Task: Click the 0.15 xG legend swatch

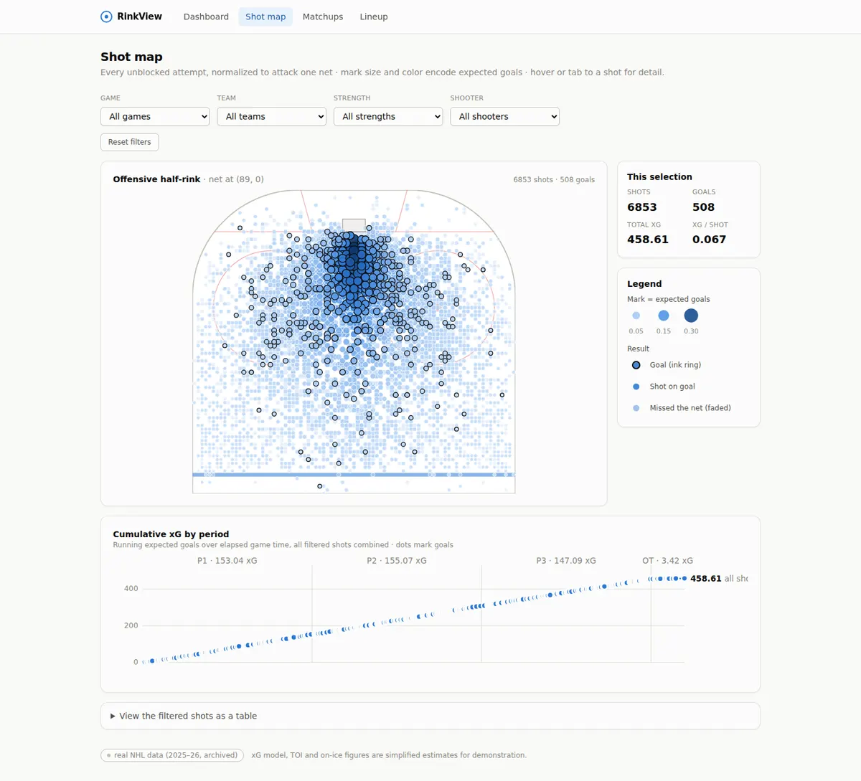Action: [664, 316]
